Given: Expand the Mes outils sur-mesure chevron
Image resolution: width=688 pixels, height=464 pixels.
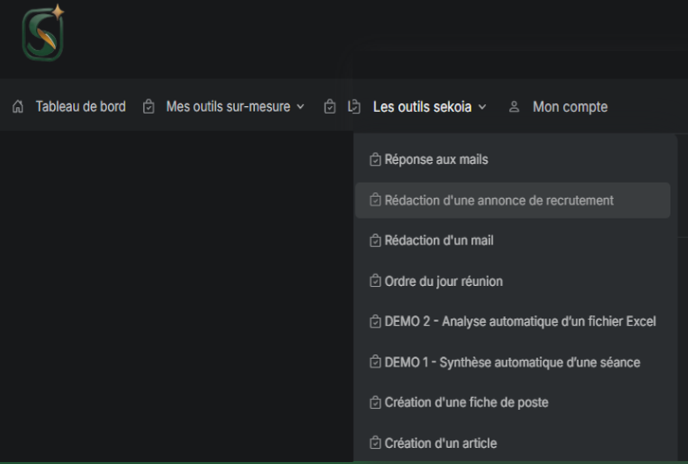Looking at the screenshot, I should [301, 107].
